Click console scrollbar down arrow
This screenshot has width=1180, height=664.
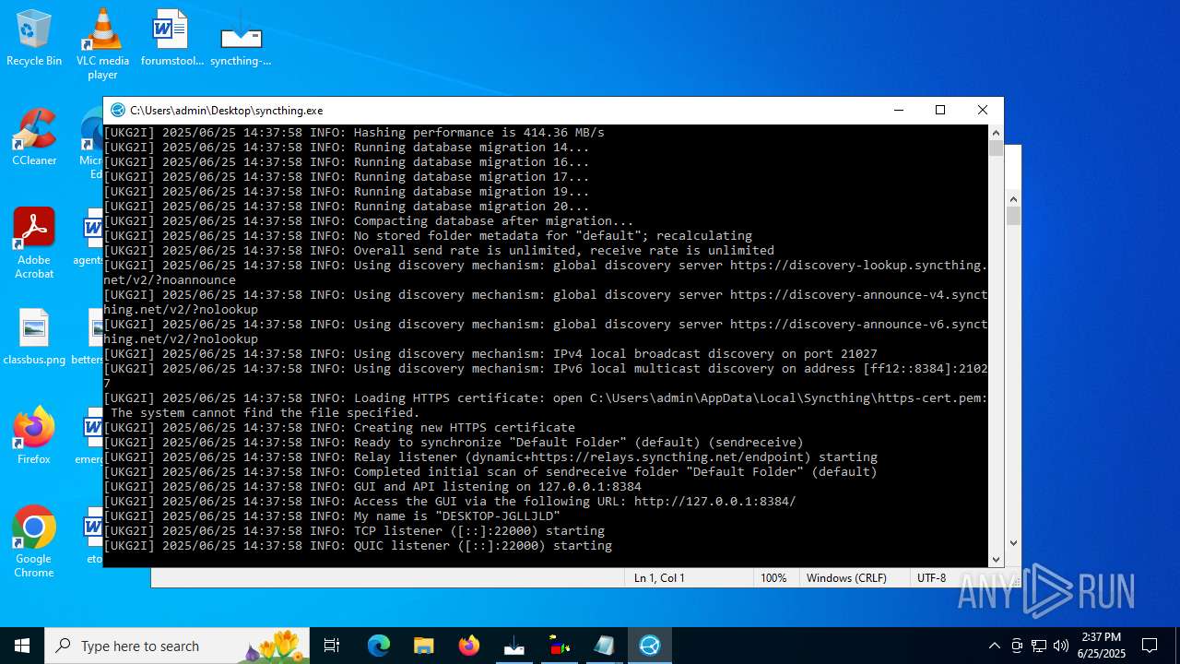(x=996, y=559)
